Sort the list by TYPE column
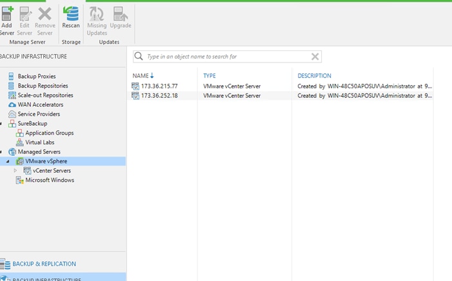Image resolution: width=452 pixels, height=281 pixels. [210, 76]
